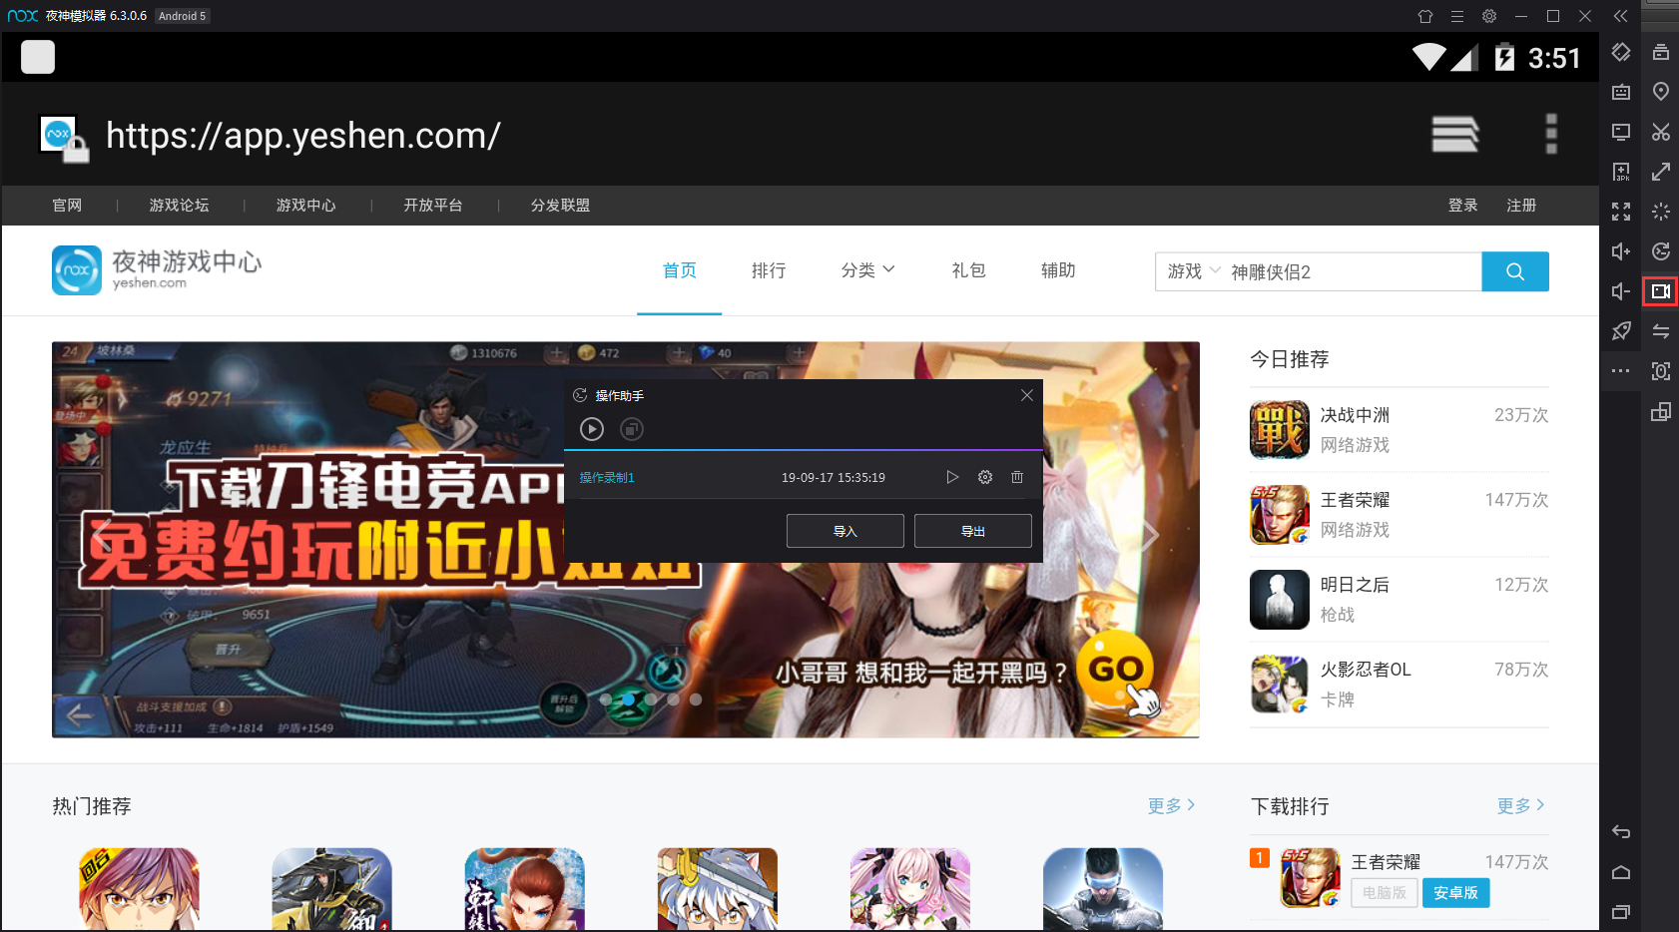The width and height of the screenshot is (1679, 932).
Task: Switch to the 排行 tab
Action: 769,270
